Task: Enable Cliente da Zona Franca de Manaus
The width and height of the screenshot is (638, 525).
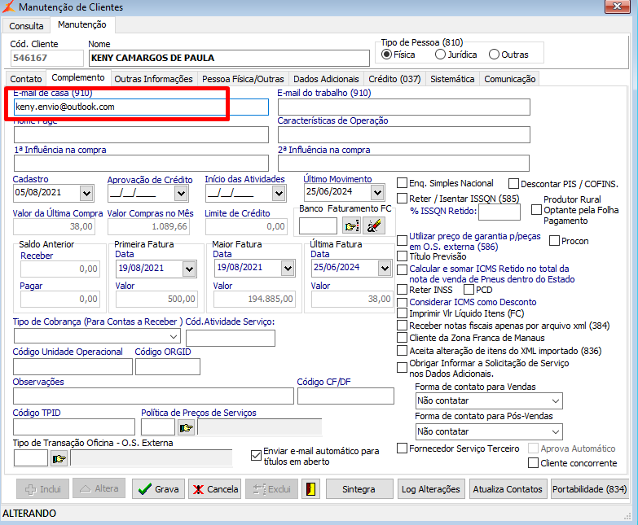Action: point(402,337)
